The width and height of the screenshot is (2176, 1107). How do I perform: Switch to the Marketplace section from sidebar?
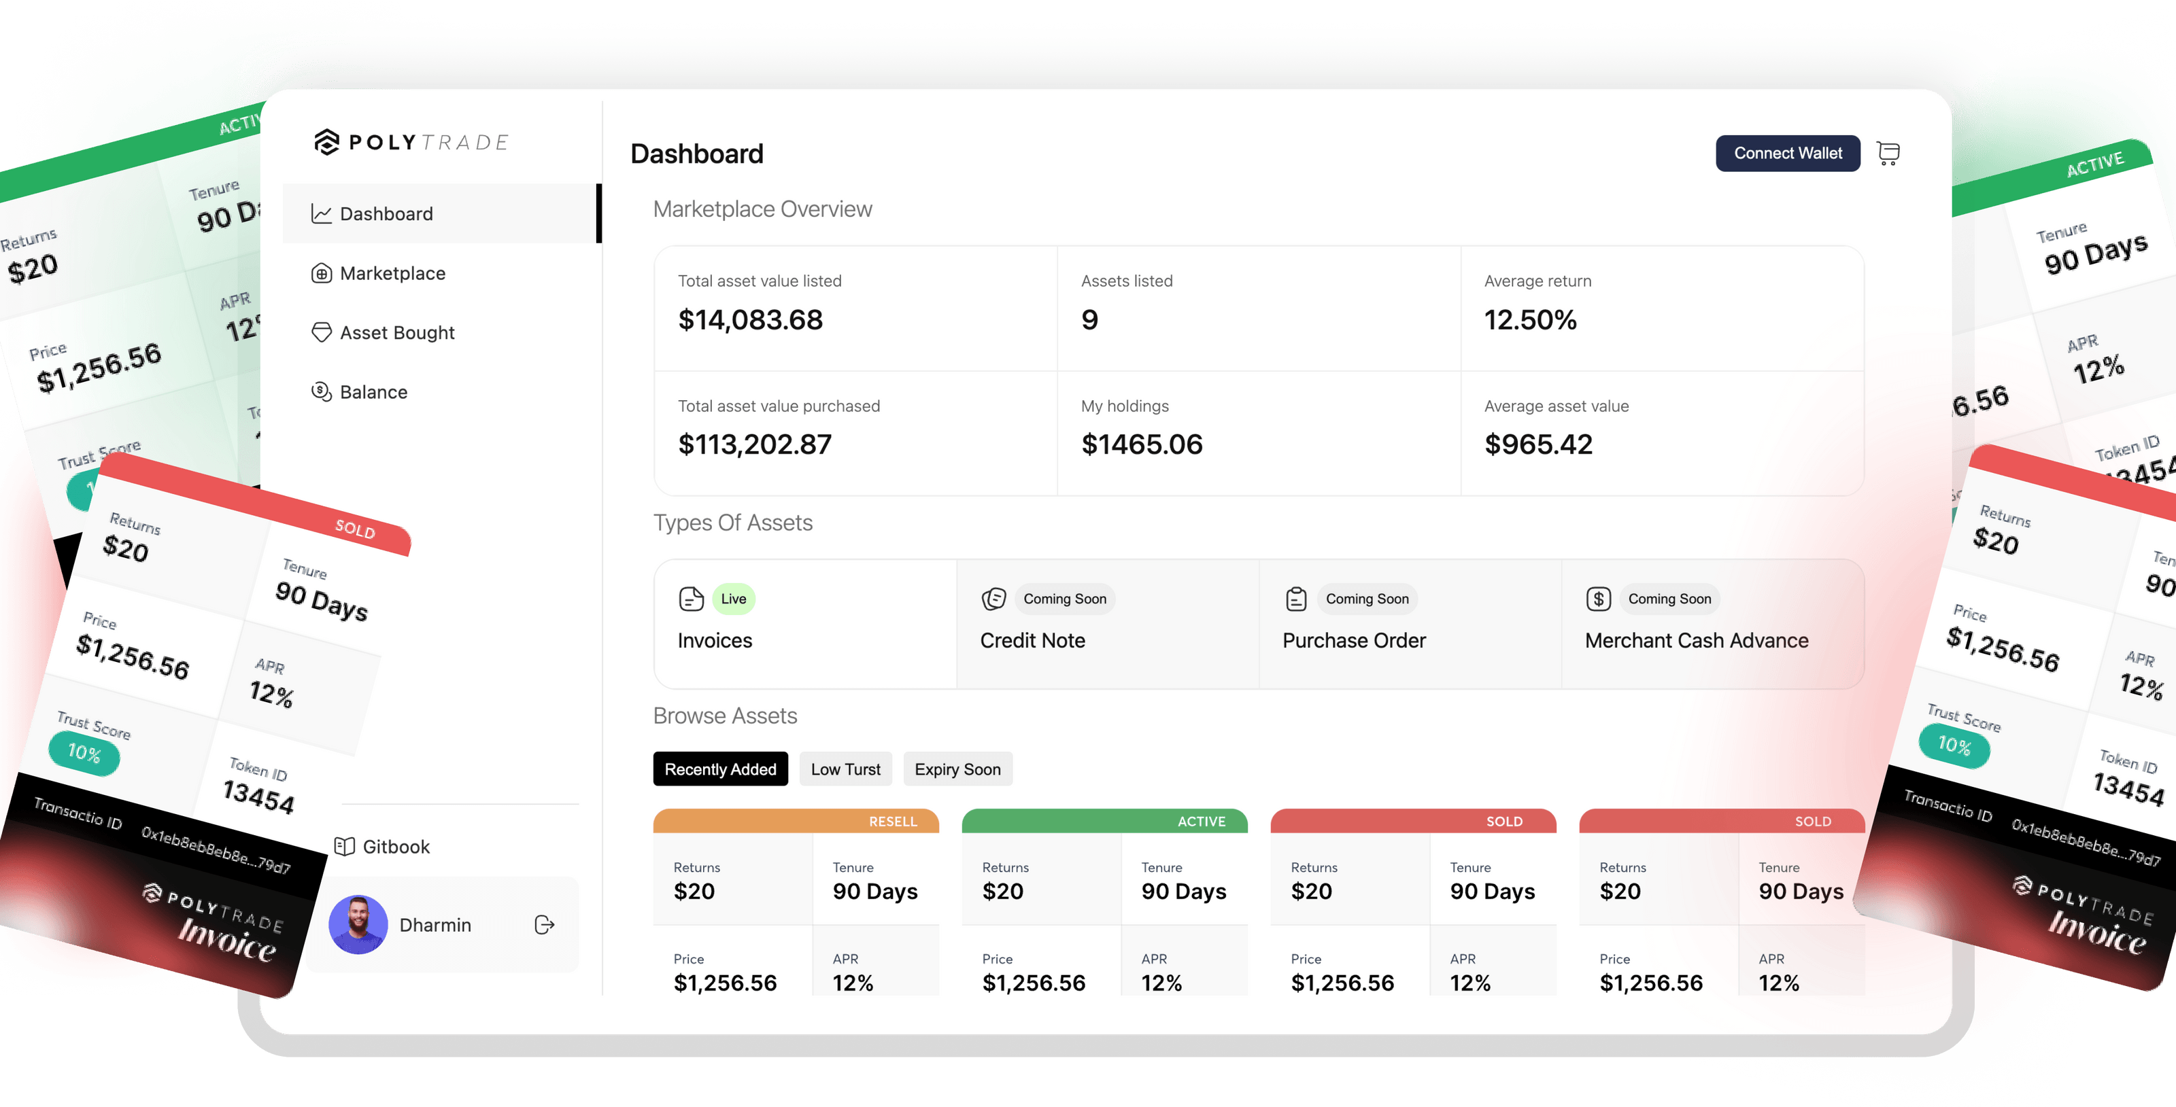[392, 273]
